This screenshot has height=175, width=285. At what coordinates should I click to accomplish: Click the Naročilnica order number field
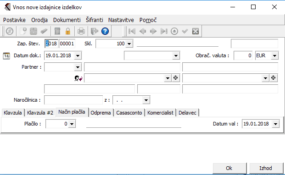[73, 100]
